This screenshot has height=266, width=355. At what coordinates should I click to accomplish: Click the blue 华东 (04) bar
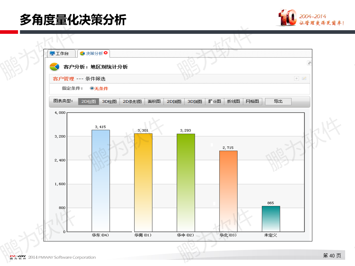click(x=101, y=181)
